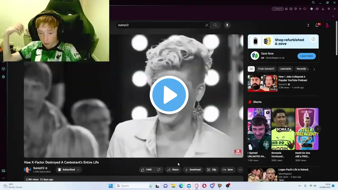The height and width of the screenshot is (190, 338).
Task: Open the more actions three-dot menu
Action: 240,170
